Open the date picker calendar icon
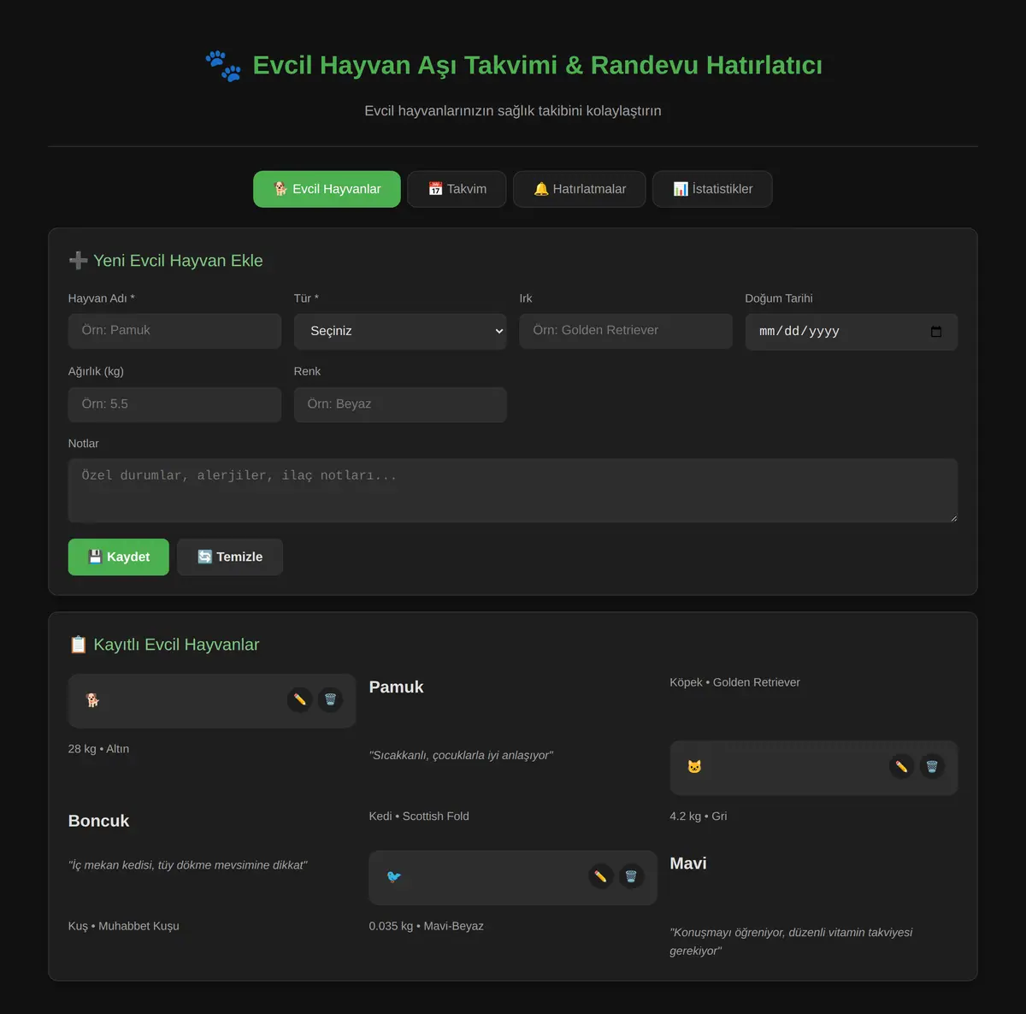The height and width of the screenshot is (1014, 1026). pyautogui.click(x=936, y=332)
